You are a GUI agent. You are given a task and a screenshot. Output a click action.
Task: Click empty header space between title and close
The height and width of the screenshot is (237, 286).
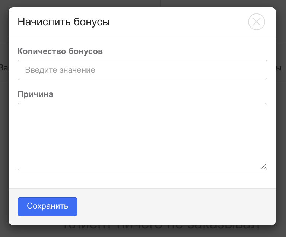coord(179,22)
